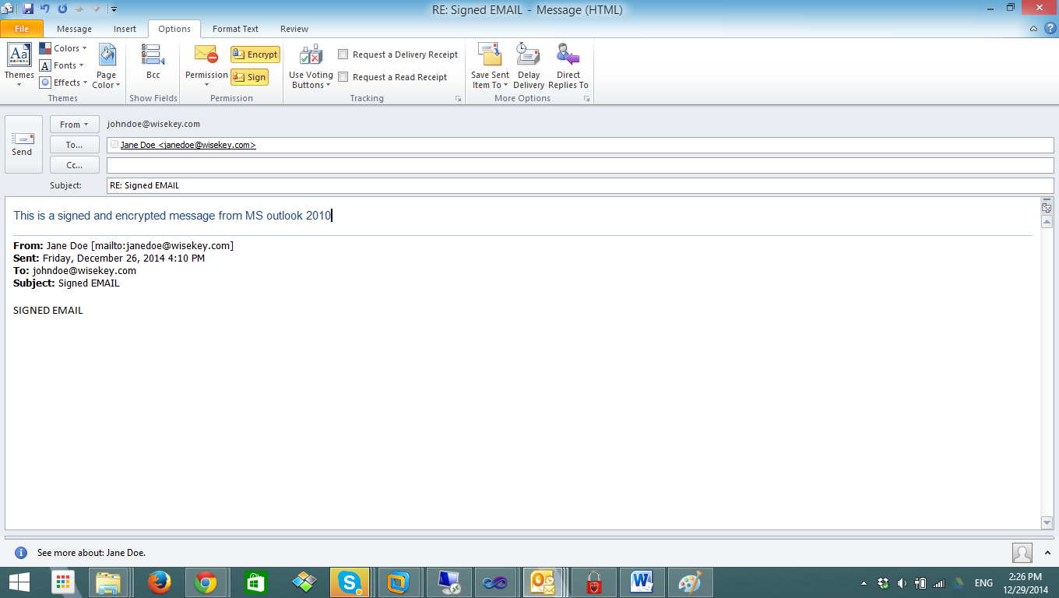
Task: Check Request a Delivery Receipt
Action: point(343,54)
